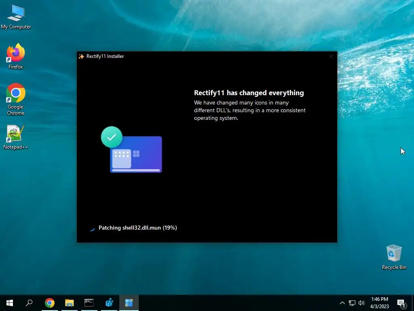This screenshot has height=311, width=414.
Task: Open File Explorer from the taskbar
Action: pyautogui.click(x=70, y=303)
